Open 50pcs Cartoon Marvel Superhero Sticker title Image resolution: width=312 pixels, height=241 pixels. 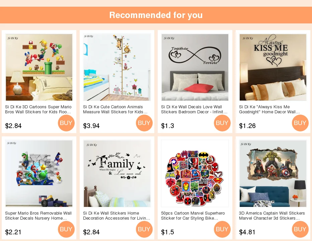coord(193,216)
